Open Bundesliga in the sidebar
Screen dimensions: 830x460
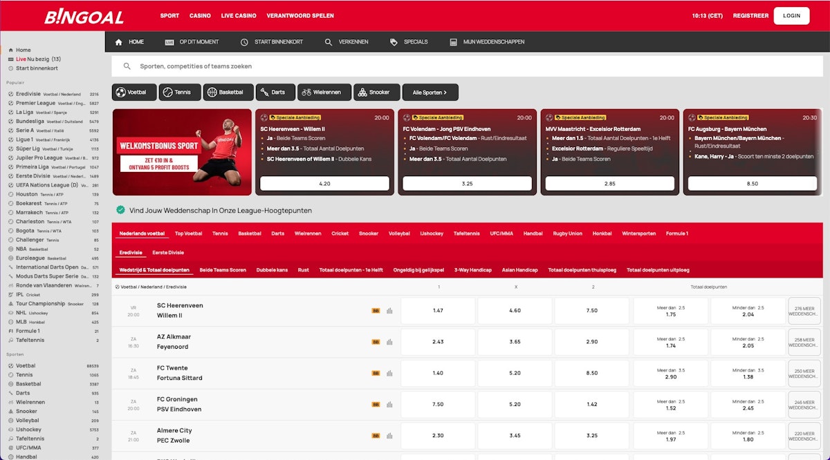click(53, 122)
